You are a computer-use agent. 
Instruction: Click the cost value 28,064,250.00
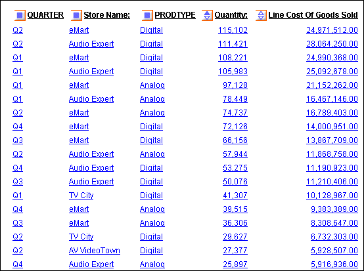coord(332,44)
